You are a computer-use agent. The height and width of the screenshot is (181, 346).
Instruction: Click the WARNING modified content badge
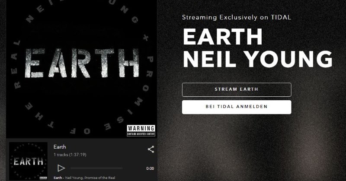(141, 130)
